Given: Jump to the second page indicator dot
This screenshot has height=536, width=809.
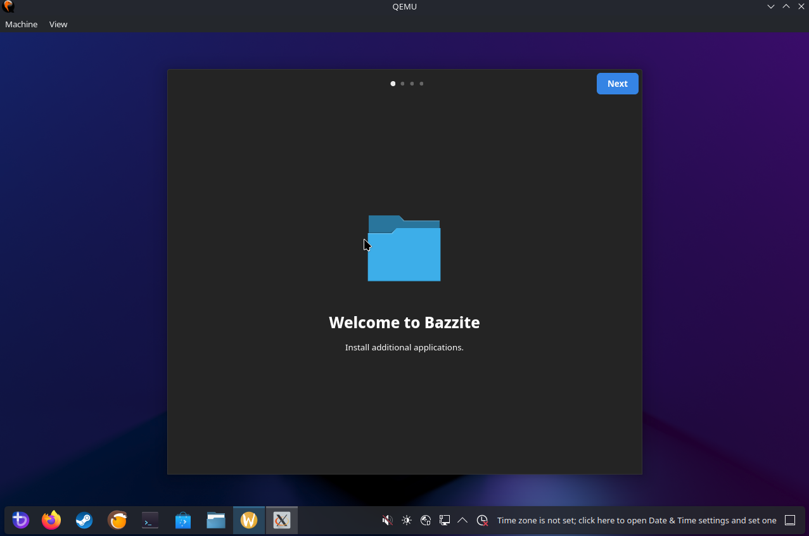Looking at the screenshot, I should tap(402, 84).
